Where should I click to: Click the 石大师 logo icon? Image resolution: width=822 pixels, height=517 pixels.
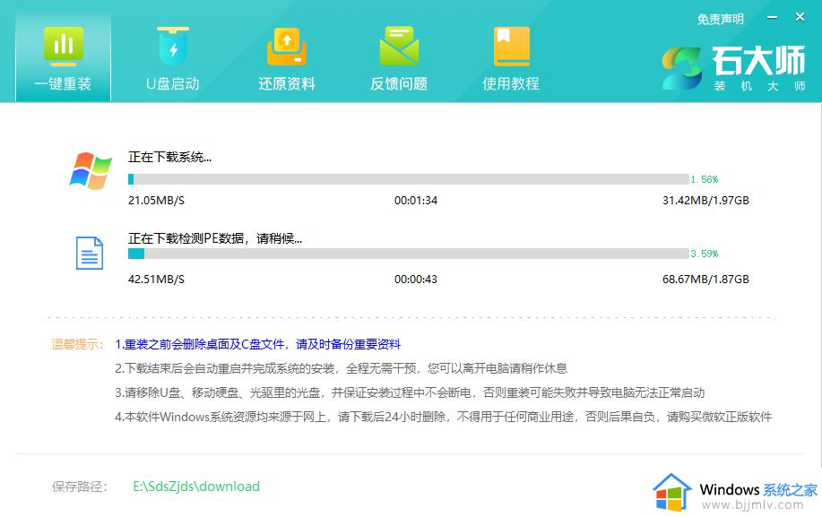(x=681, y=68)
